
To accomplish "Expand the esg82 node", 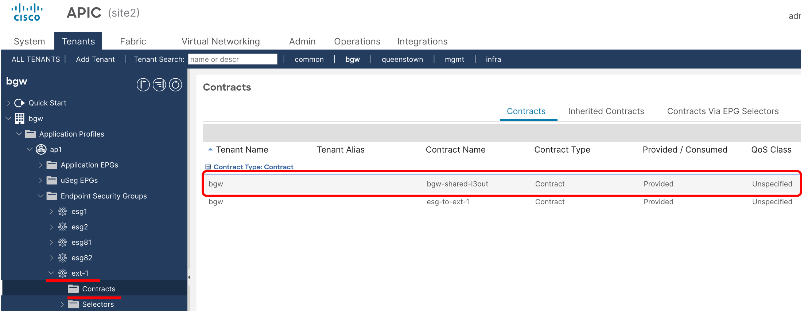I will pos(51,258).
